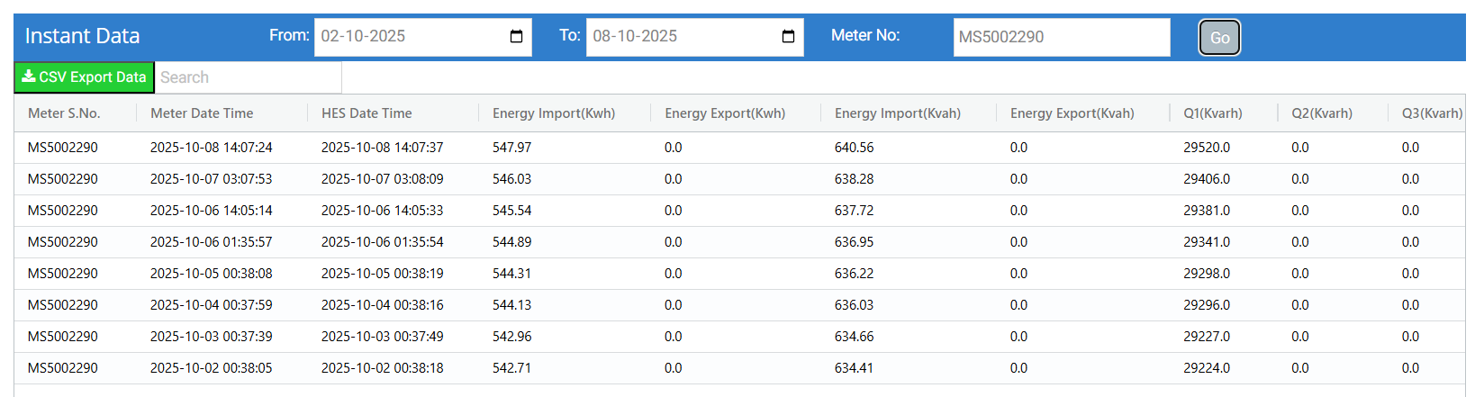Sort by the Meter S.No. column header
The height and width of the screenshot is (397, 1475).
(x=64, y=113)
